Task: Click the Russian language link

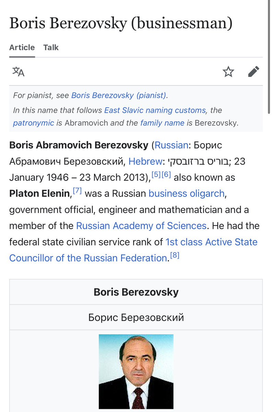Action: tap(172, 145)
